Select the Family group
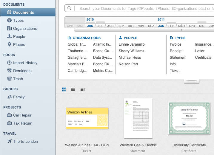This screenshot has height=155, width=214. point(19,97)
